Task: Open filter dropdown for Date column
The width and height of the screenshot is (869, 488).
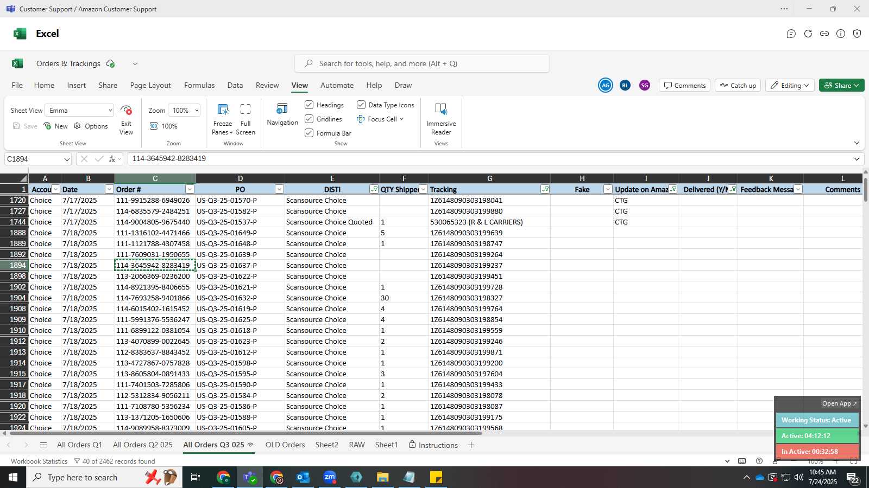Action: pos(109,189)
